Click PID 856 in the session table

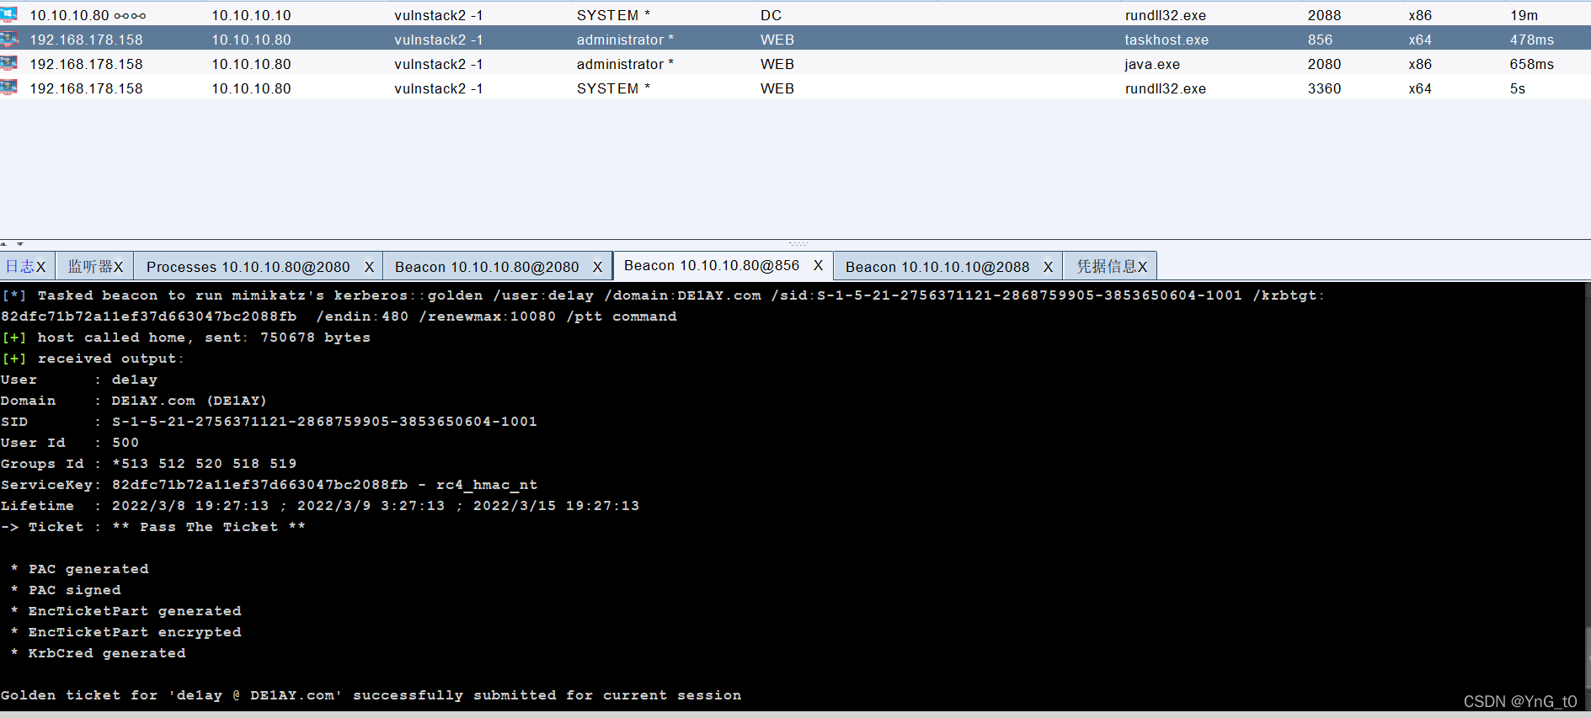pyautogui.click(x=1320, y=40)
